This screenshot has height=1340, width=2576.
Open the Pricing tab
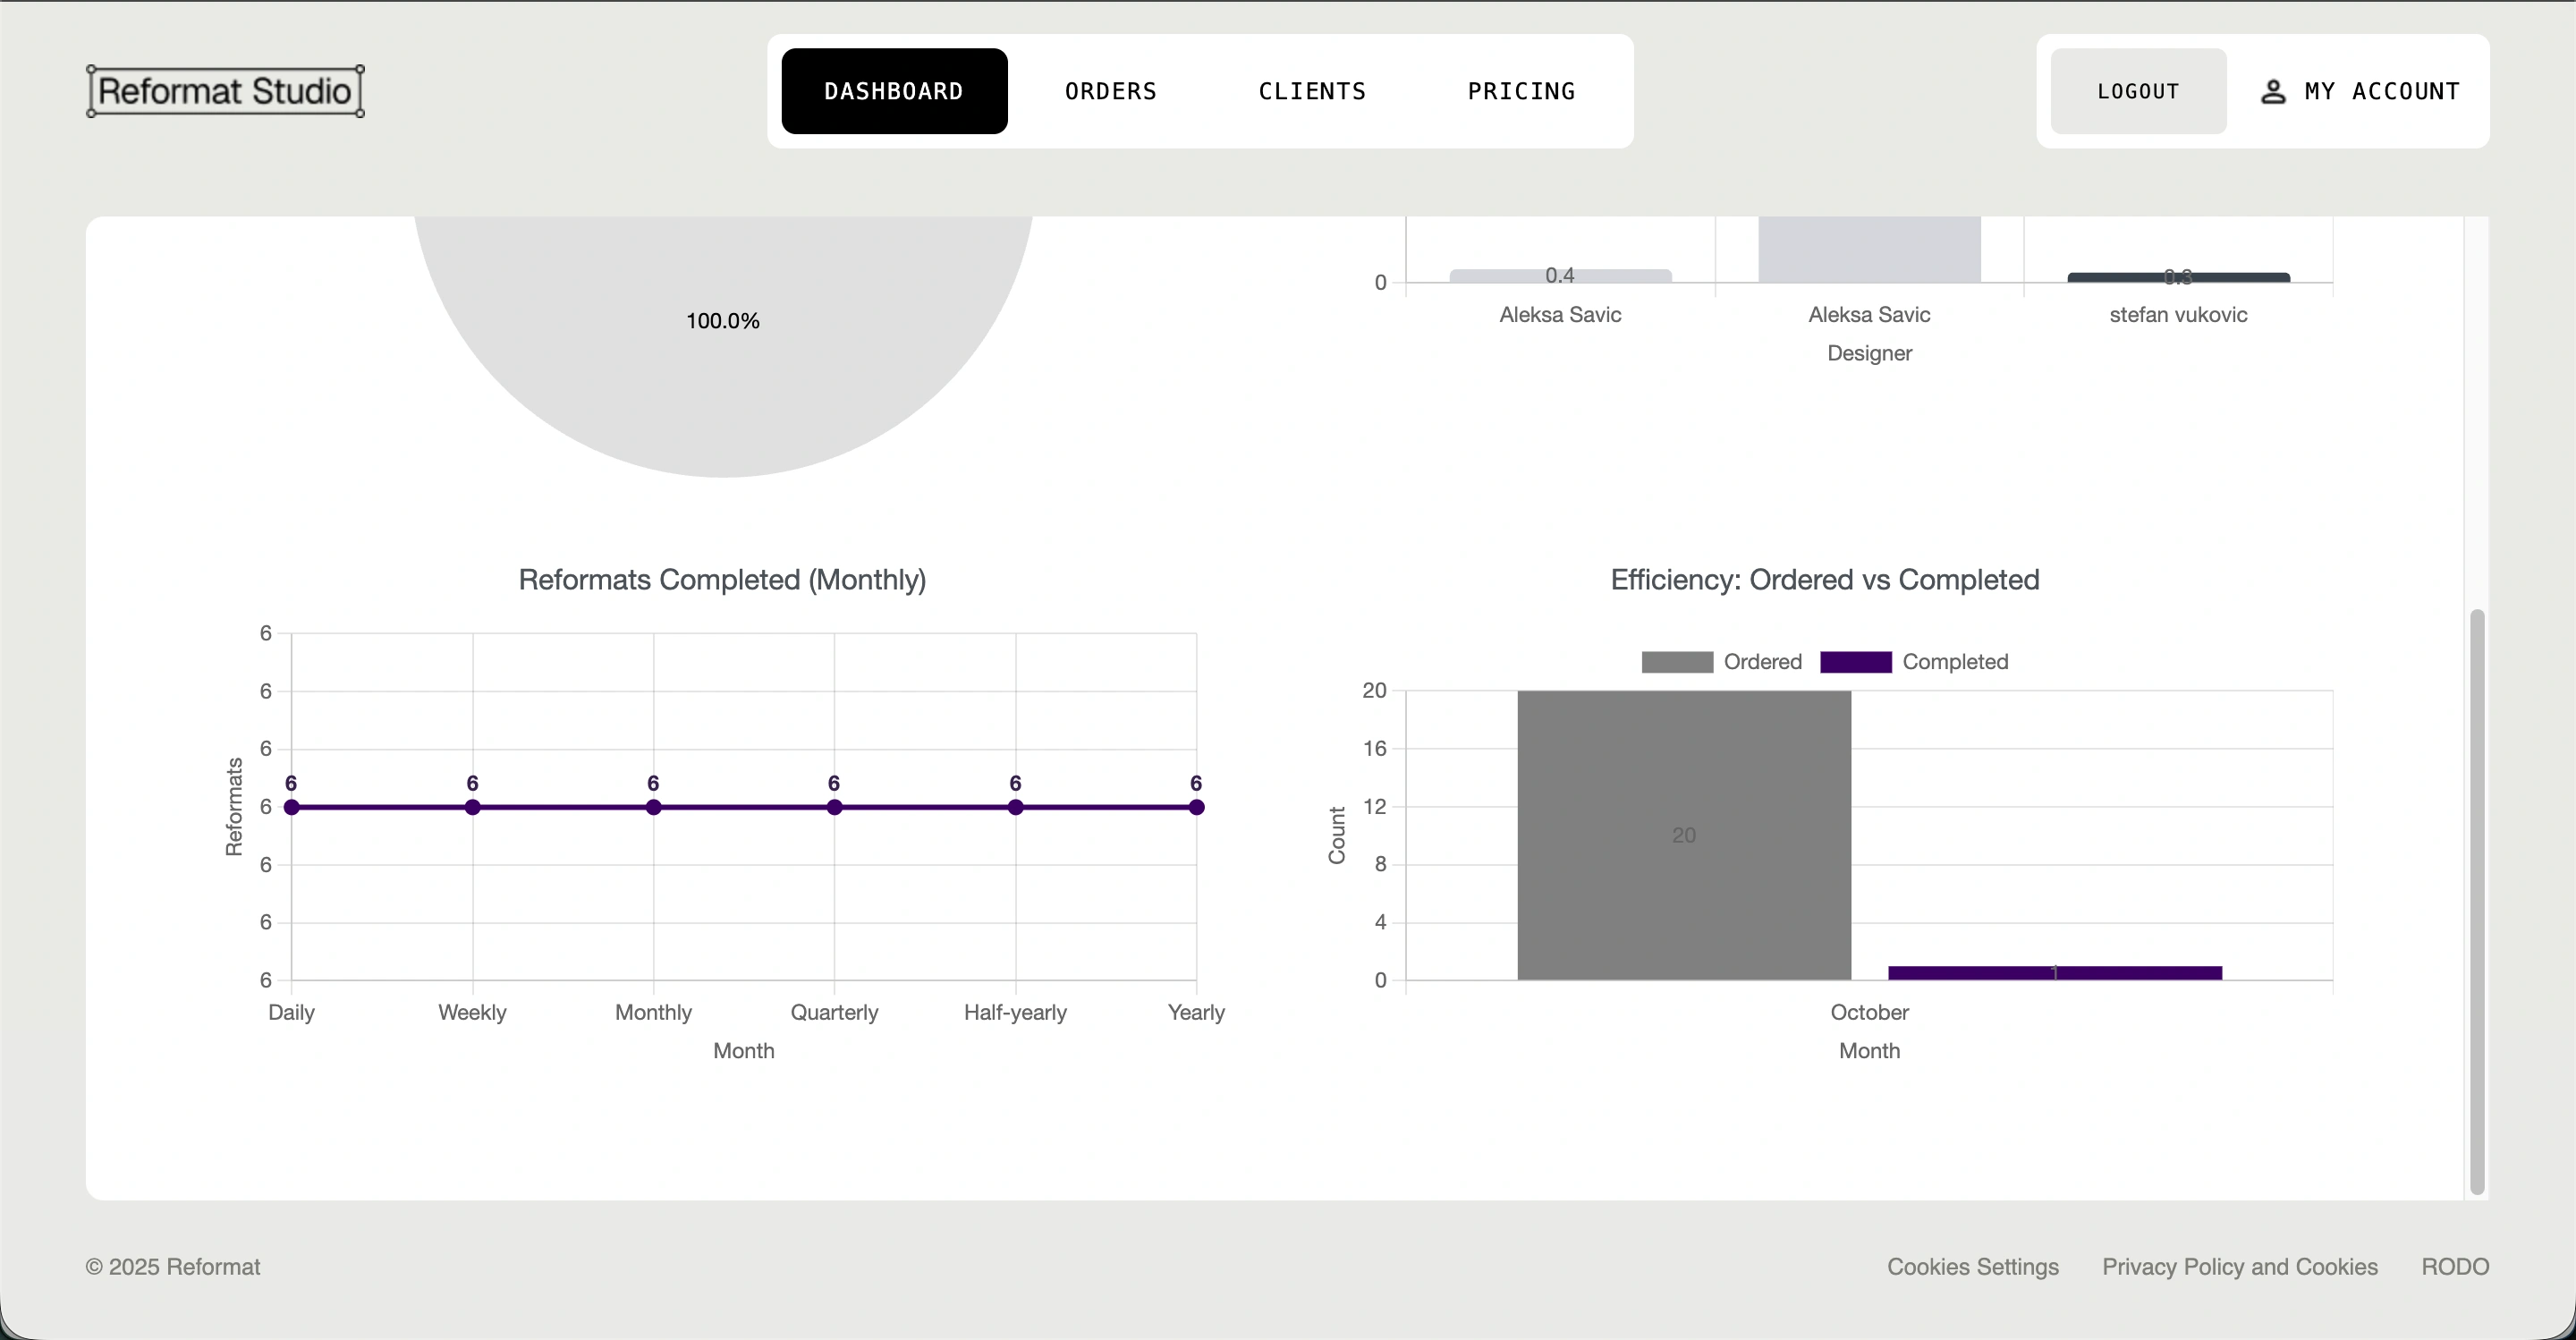coord(1520,91)
